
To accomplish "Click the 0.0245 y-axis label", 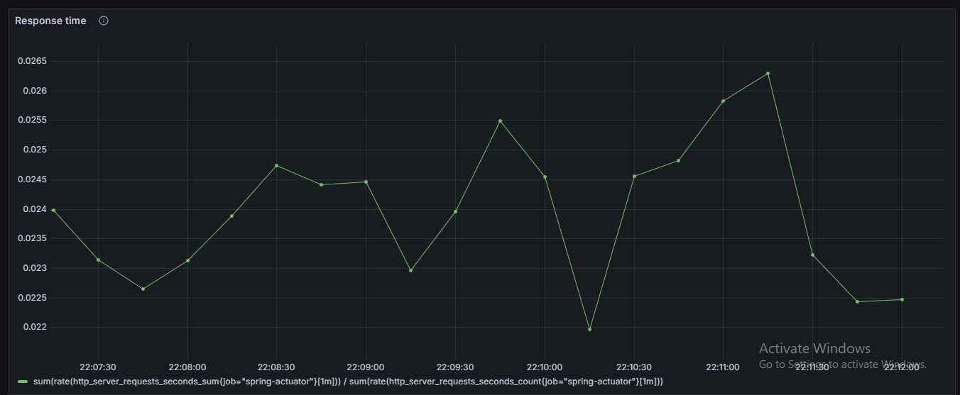I will point(32,179).
